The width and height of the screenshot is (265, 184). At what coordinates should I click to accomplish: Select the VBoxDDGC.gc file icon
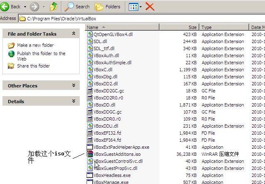click(90, 112)
